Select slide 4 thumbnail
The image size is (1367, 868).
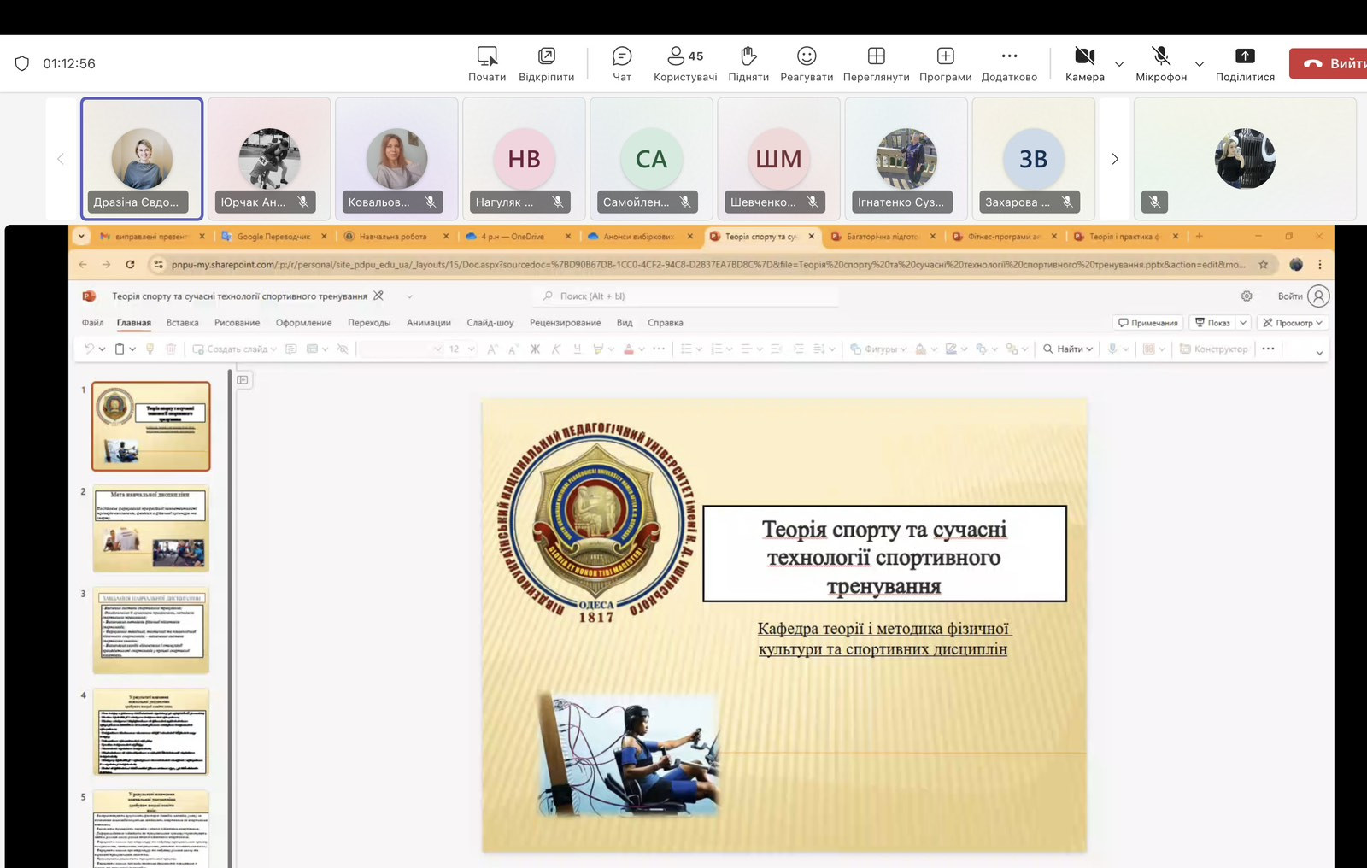pyautogui.click(x=151, y=732)
